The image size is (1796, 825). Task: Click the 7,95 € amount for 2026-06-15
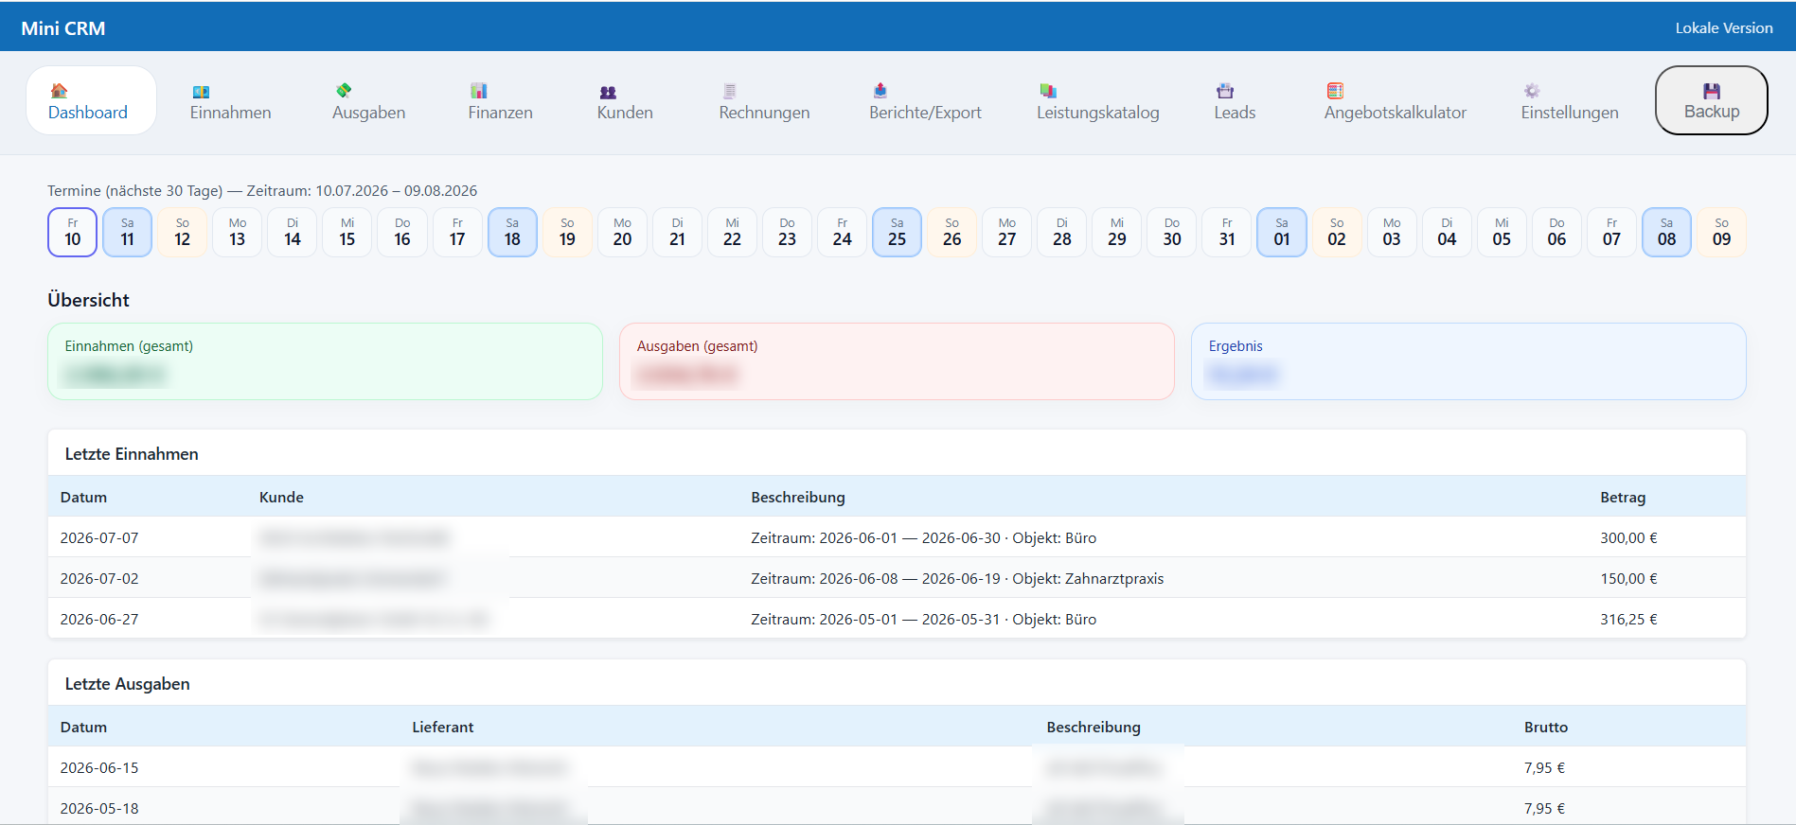[x=1544, y=767]
